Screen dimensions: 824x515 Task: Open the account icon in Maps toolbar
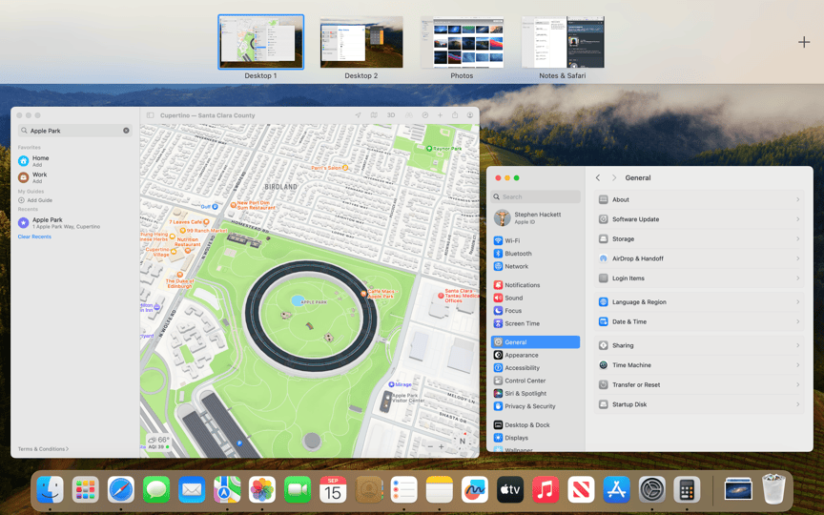click(470, 115)
